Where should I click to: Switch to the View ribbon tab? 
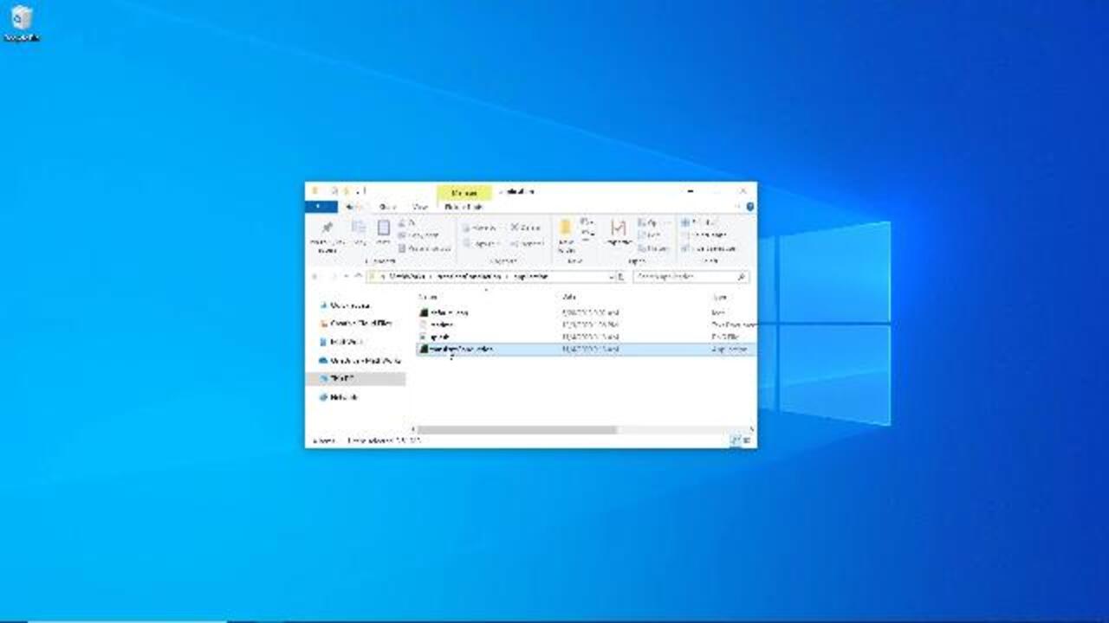pos(420,207)
